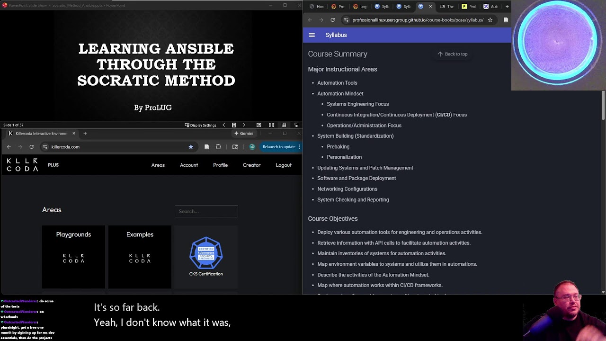Switch to Reading view in PowerPoint

click(x=284, y=125)
